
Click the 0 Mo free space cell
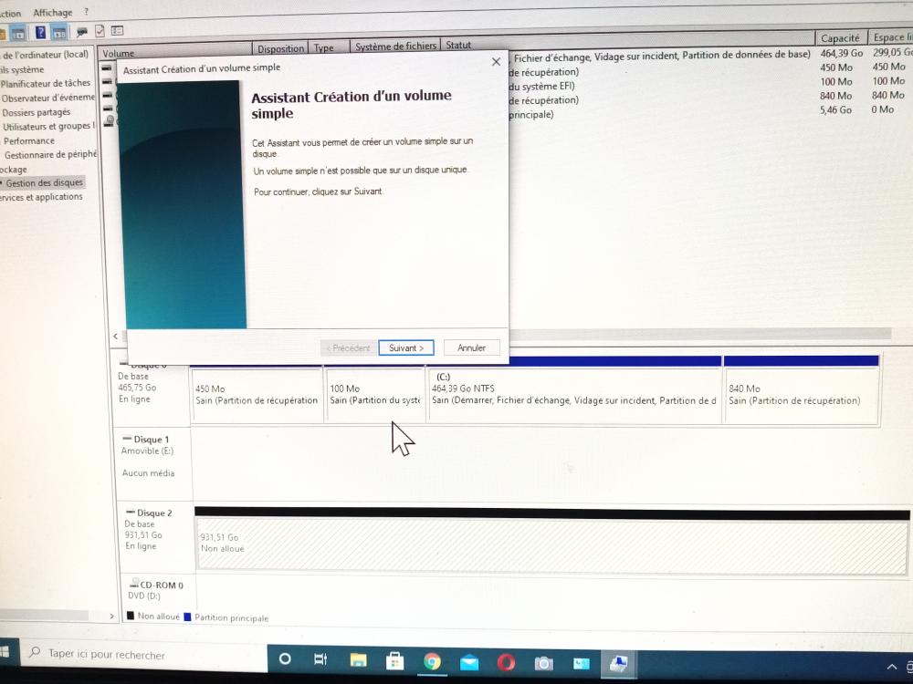pos(882,109)
